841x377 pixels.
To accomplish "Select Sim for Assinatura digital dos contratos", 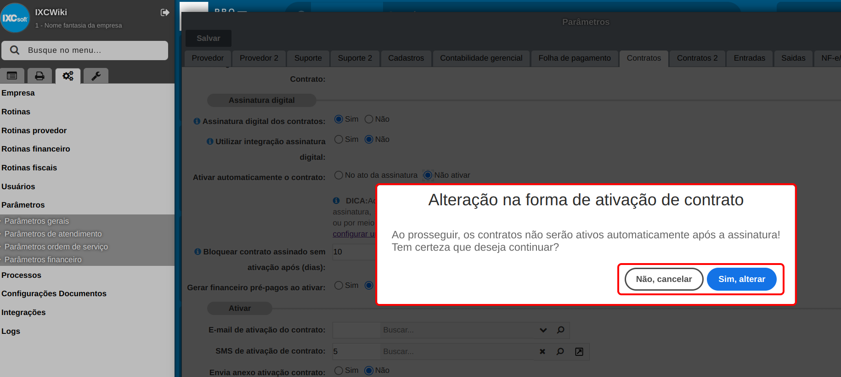I will click(339, 119).
